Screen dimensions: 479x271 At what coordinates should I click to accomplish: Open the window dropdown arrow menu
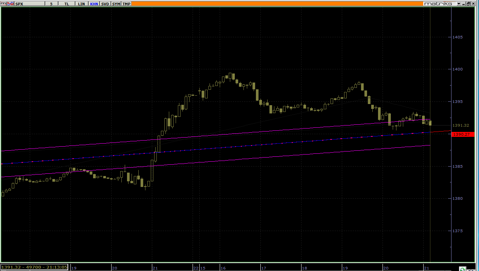[x=459, y=3]
